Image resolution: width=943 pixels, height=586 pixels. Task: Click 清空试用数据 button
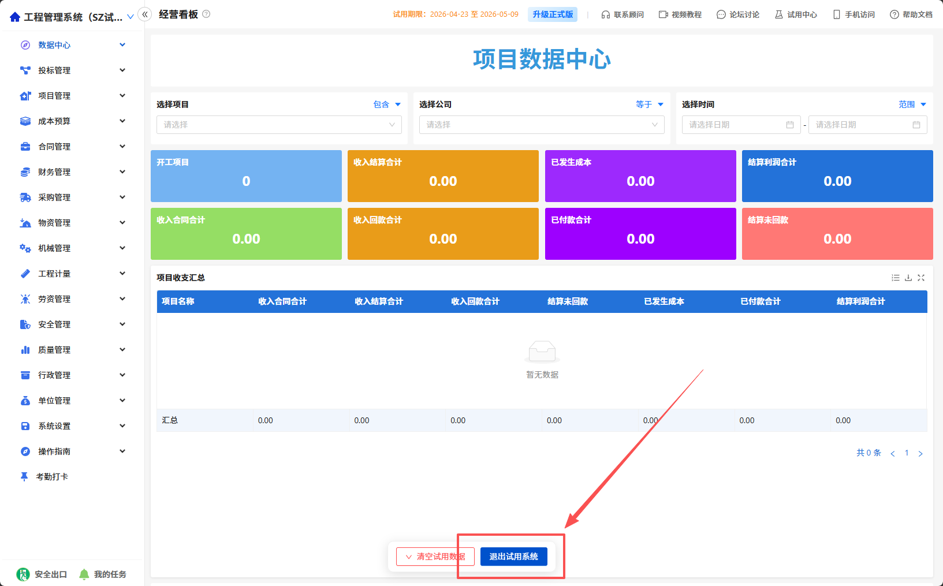[x=435, y=557]
